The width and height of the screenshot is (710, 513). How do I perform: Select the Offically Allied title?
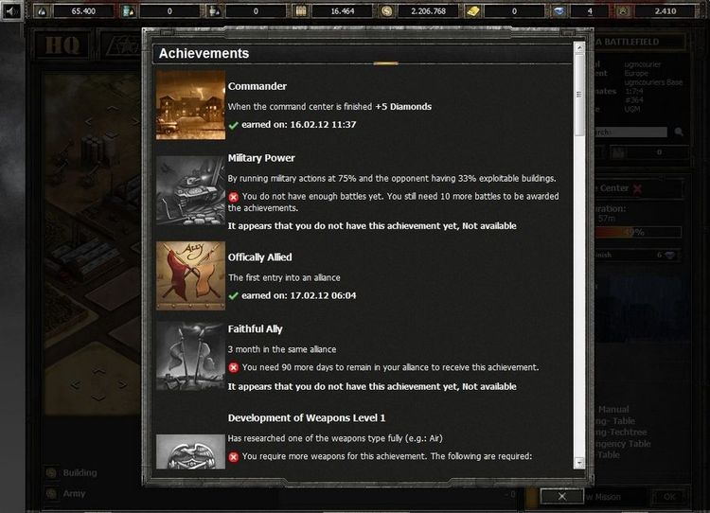pyautogui.click(x=260, y=257)
